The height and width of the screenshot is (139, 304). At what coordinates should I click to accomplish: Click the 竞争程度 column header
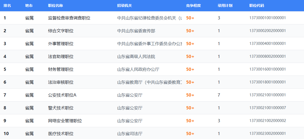(193, 6)
